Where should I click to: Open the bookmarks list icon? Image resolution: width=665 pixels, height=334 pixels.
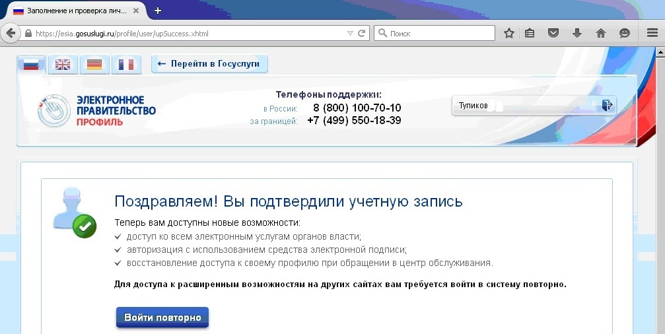pos(530,33)
